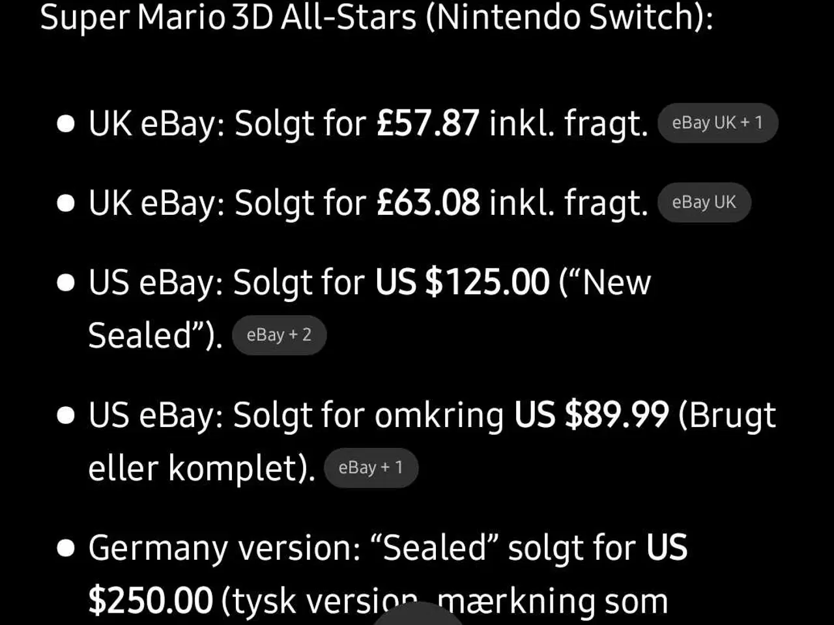This screenshot has width=834, height=625.
Task: Open the 'eBay UK + 1' source chip
Action: coord(717,123)
